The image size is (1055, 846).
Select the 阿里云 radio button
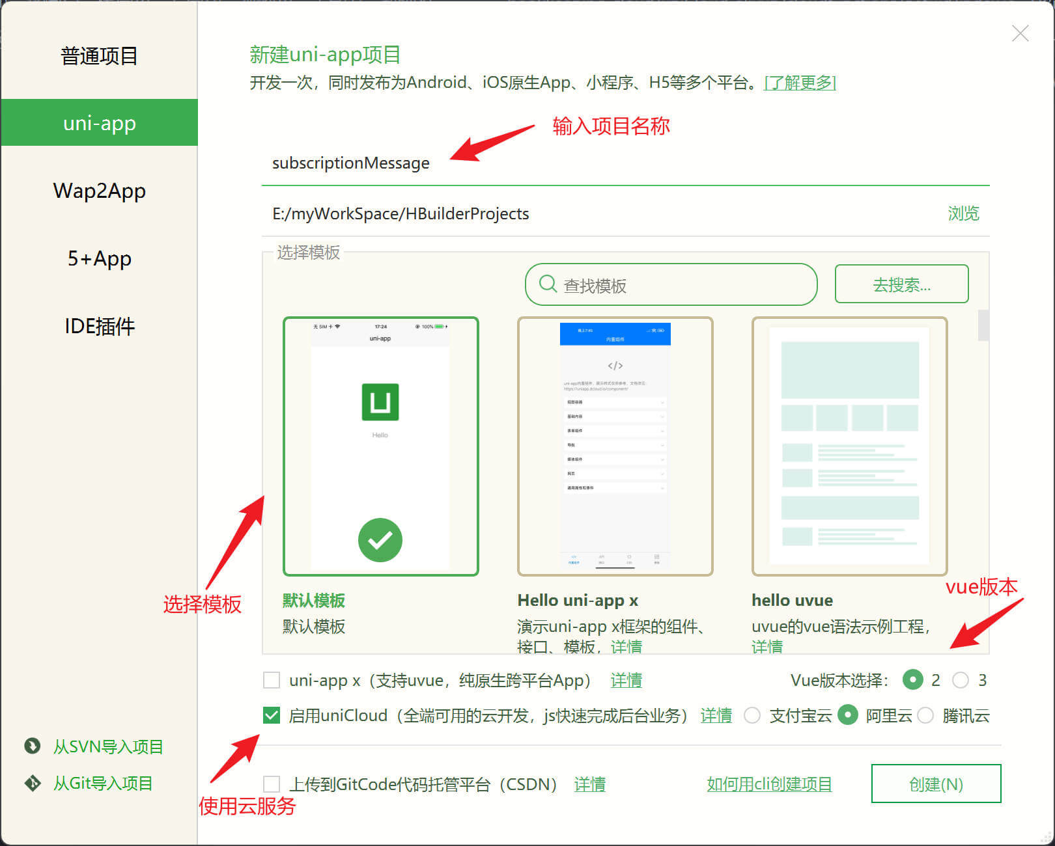(x=848, y=715)
